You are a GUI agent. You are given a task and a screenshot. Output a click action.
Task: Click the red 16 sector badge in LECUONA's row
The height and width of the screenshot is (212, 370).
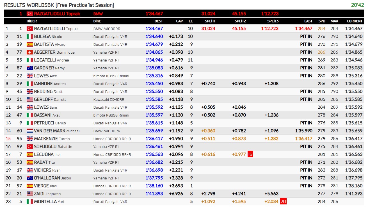coord(250,154)
